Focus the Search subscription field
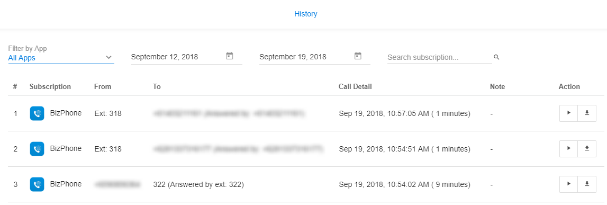The image size is (607, 205). (439, 57)
